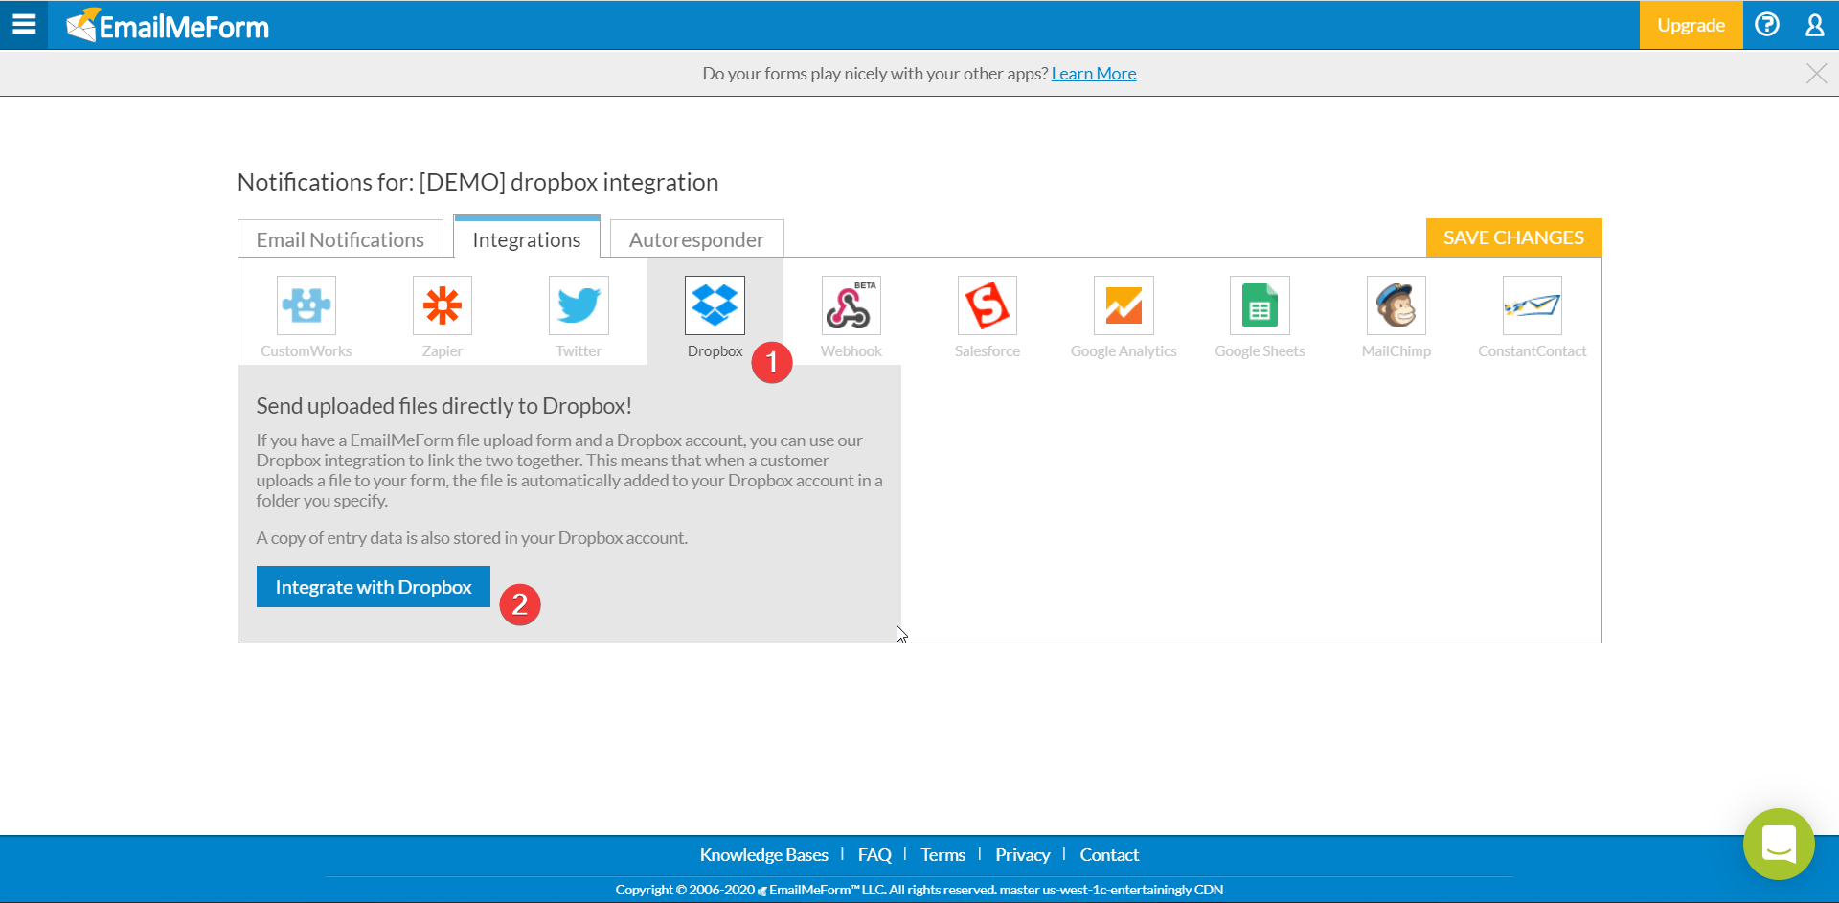This screenshot has height=903, width=1839.
Task: Open the Privacy footer link
Action: (x=1022, y=855)
